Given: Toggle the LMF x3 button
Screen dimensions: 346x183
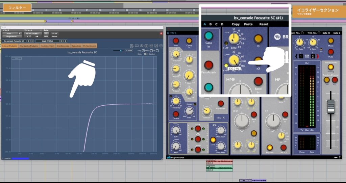Looking at the screenshot, I should coord(254,133).
